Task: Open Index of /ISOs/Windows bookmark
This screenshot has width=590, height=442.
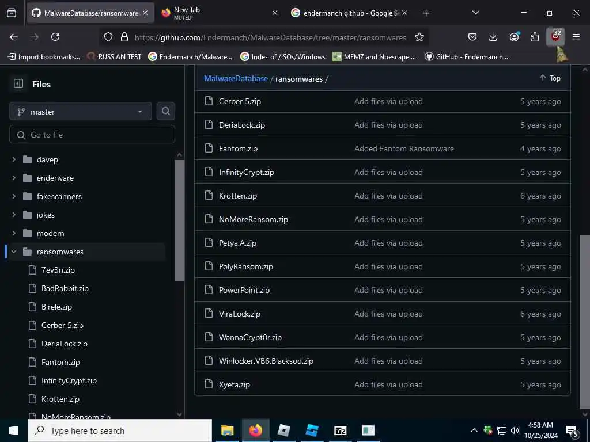Action: [x=283, y=57]
